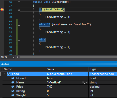Collapse the Food variable in Autos
Image resolution: width=117 pixels, height=98 pixels.
point(5,74)
